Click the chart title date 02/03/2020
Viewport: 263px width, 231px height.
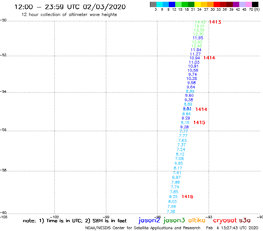click(104, 7)
